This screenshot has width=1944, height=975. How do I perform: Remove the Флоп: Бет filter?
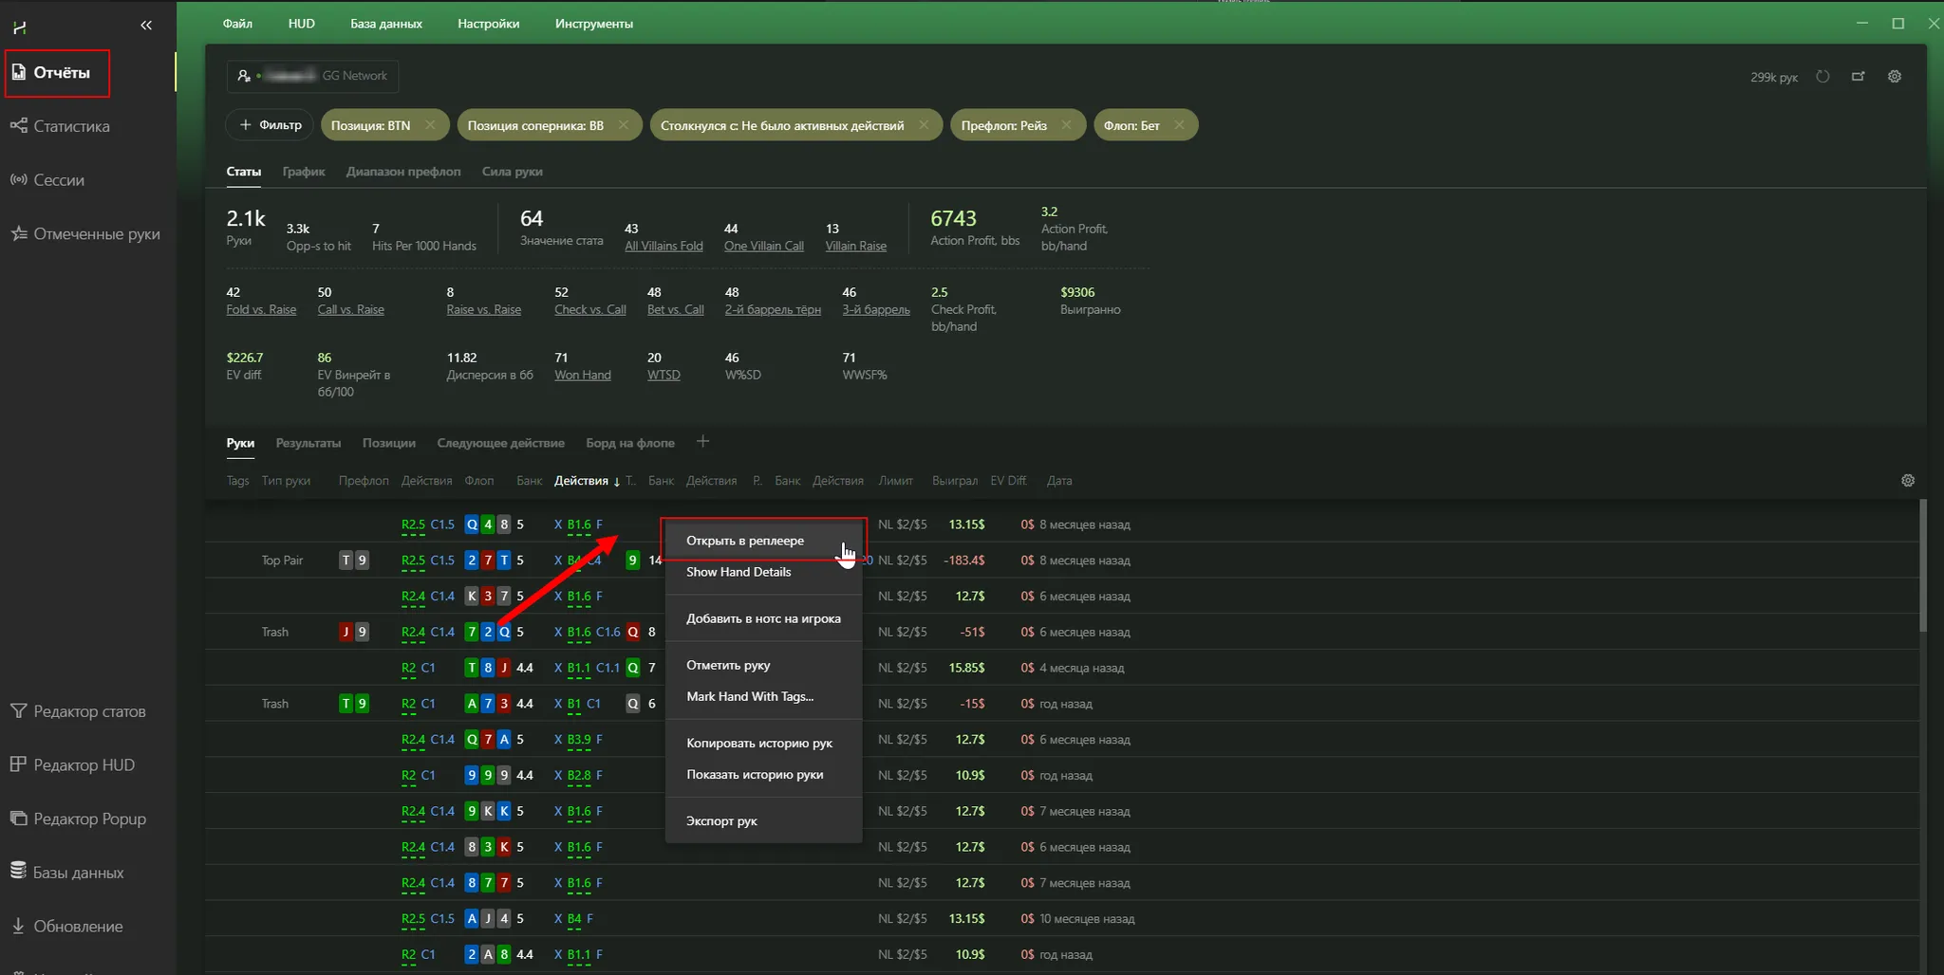point(1179,125)
